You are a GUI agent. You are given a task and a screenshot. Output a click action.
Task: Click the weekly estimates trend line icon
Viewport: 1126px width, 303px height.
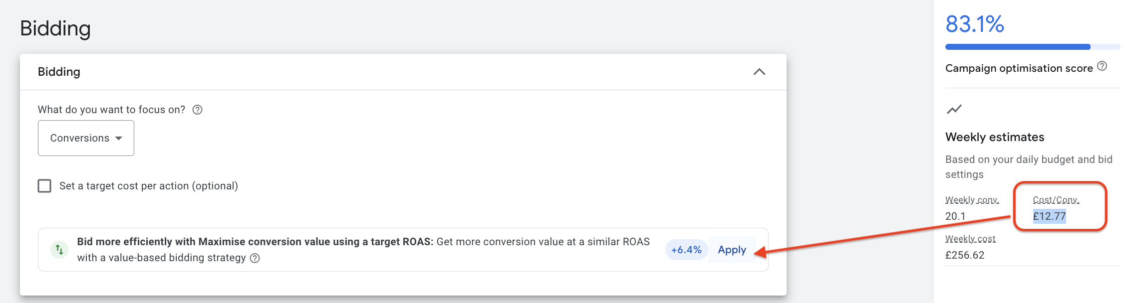pos(954,109)
